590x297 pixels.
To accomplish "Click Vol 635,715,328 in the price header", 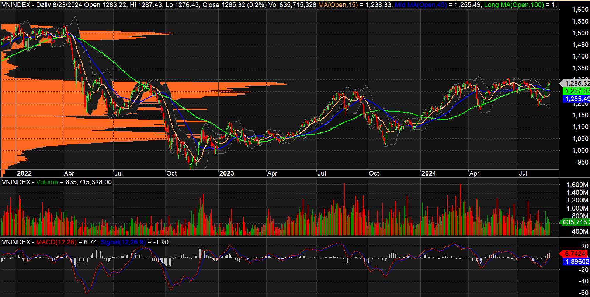I will point(292,5).
